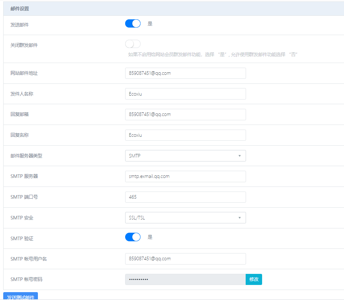Toggle the SMTP 验证 switch
Screen dimensions: 344x300
[133, 237]
